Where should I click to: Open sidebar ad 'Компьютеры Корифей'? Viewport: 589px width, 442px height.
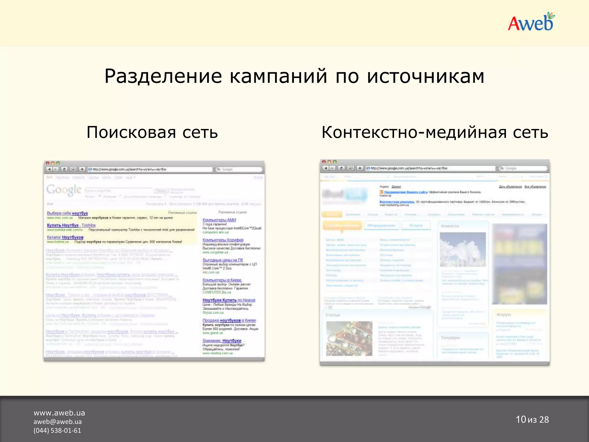coord(223,240)
